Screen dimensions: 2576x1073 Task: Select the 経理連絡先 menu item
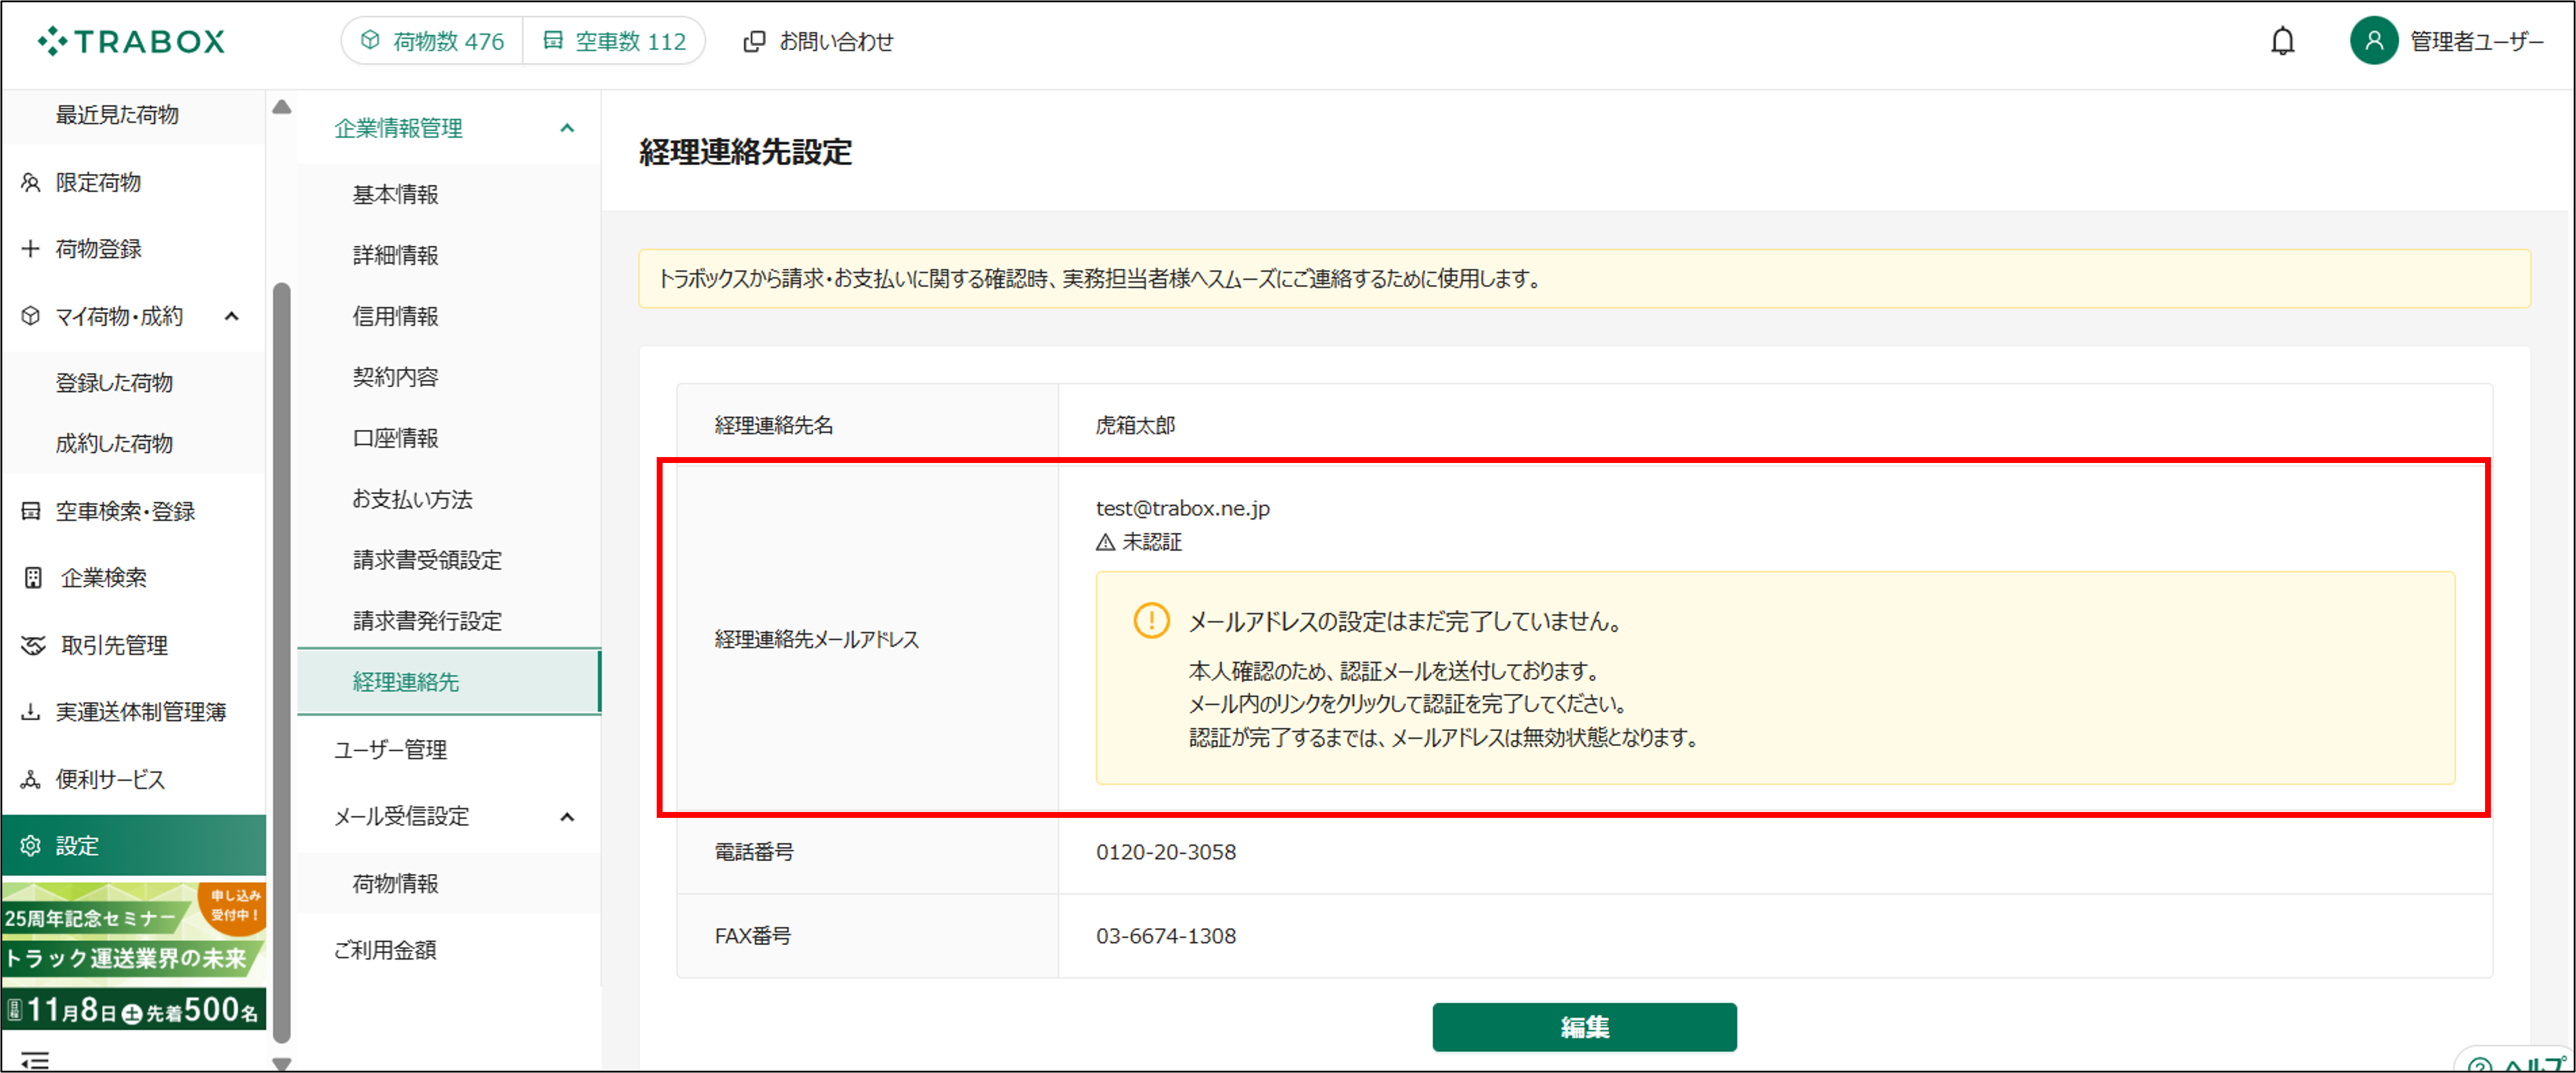(449, 682)
